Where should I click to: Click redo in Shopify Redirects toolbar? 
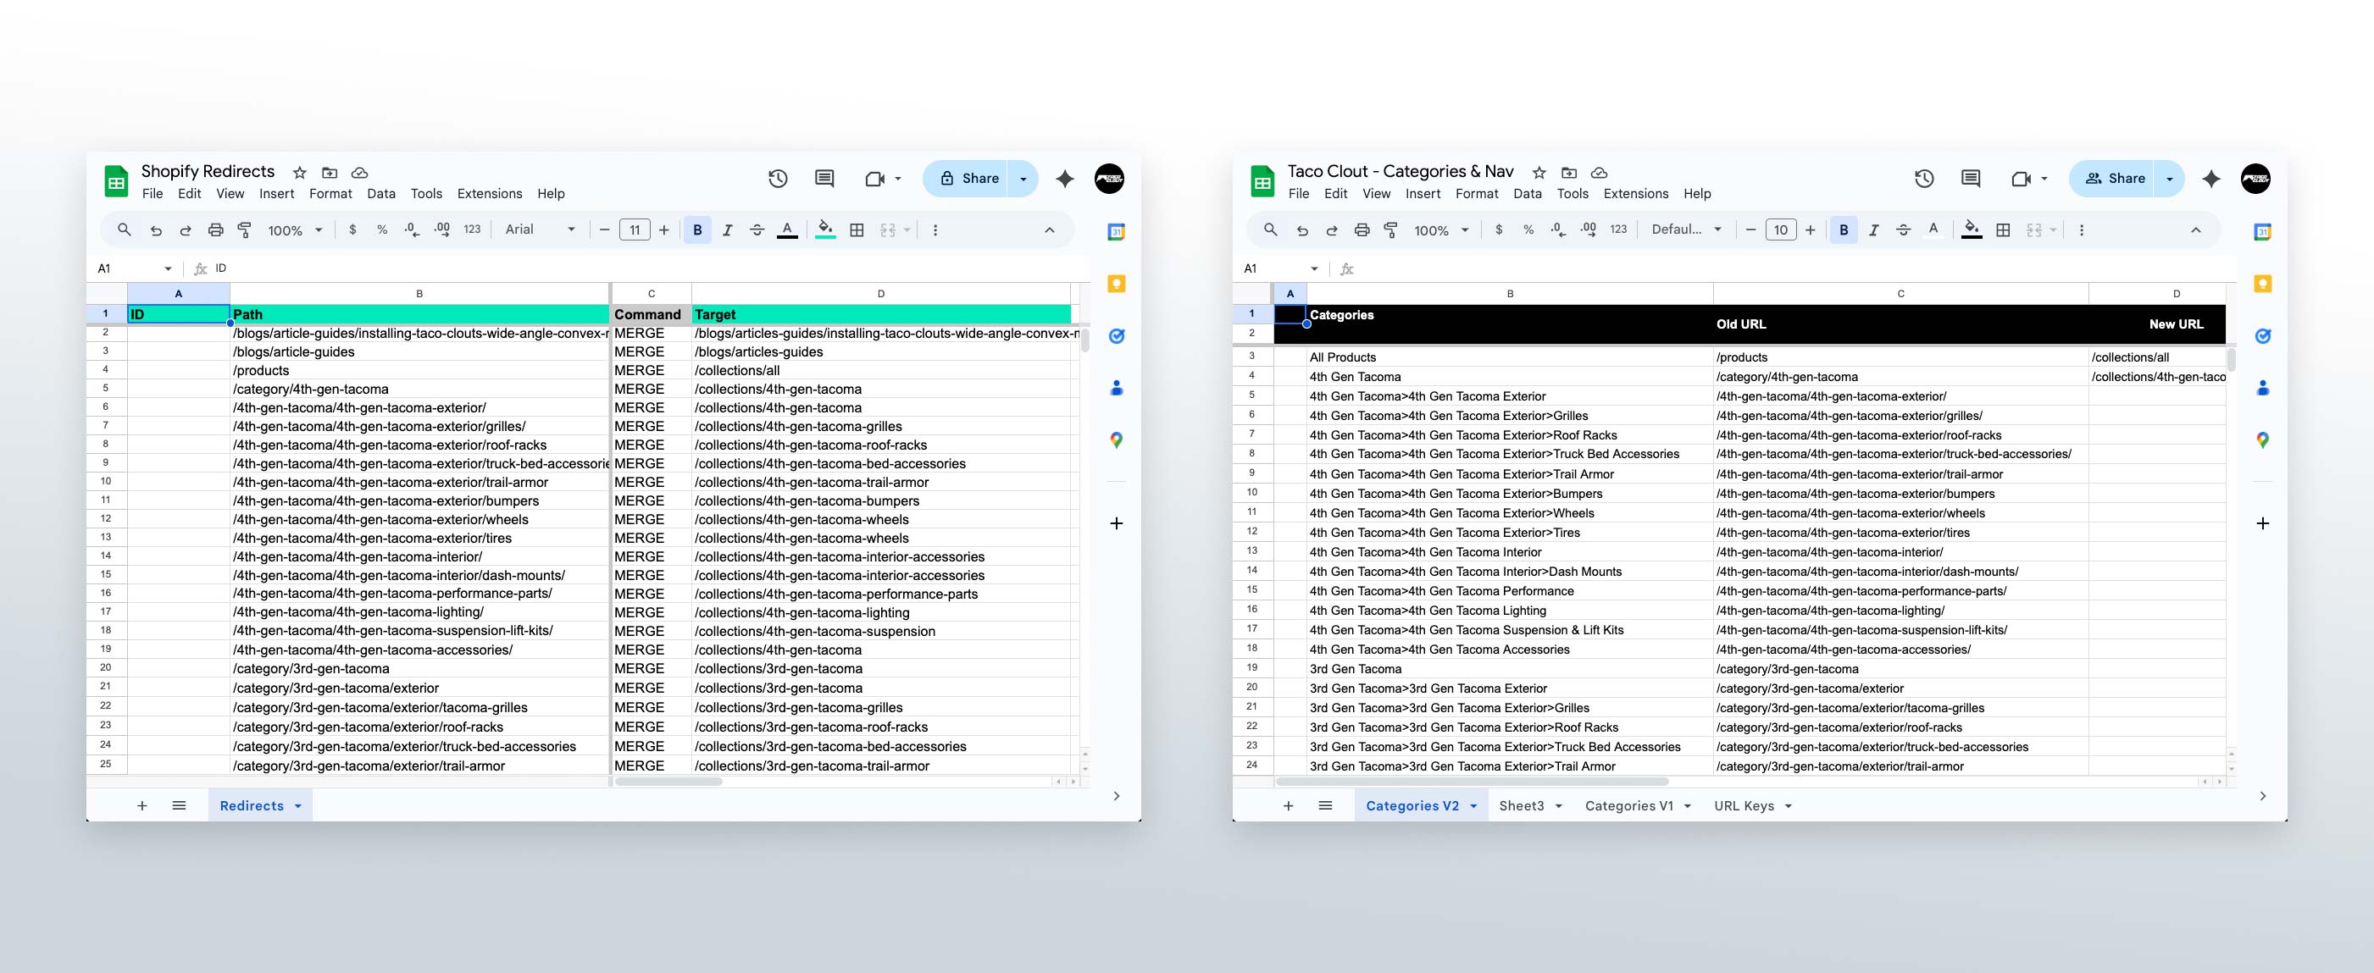(186, 230)
